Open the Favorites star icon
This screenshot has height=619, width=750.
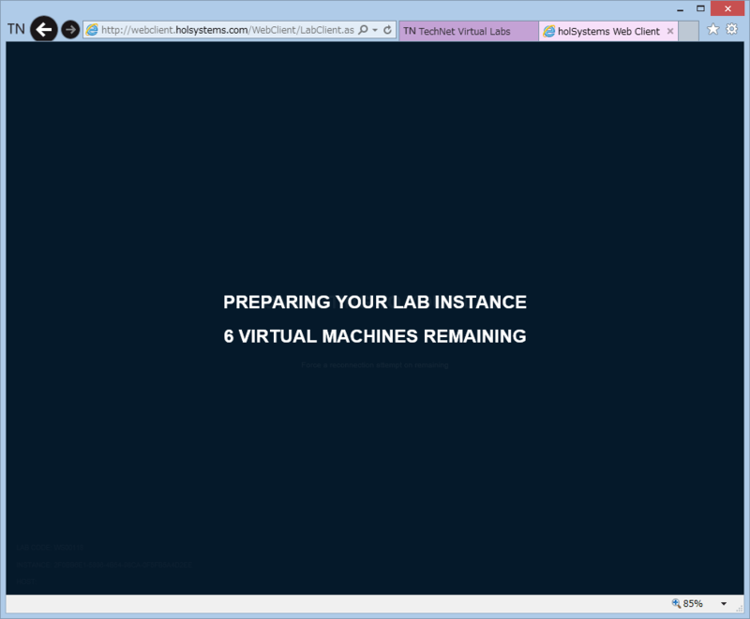(712, 29)
